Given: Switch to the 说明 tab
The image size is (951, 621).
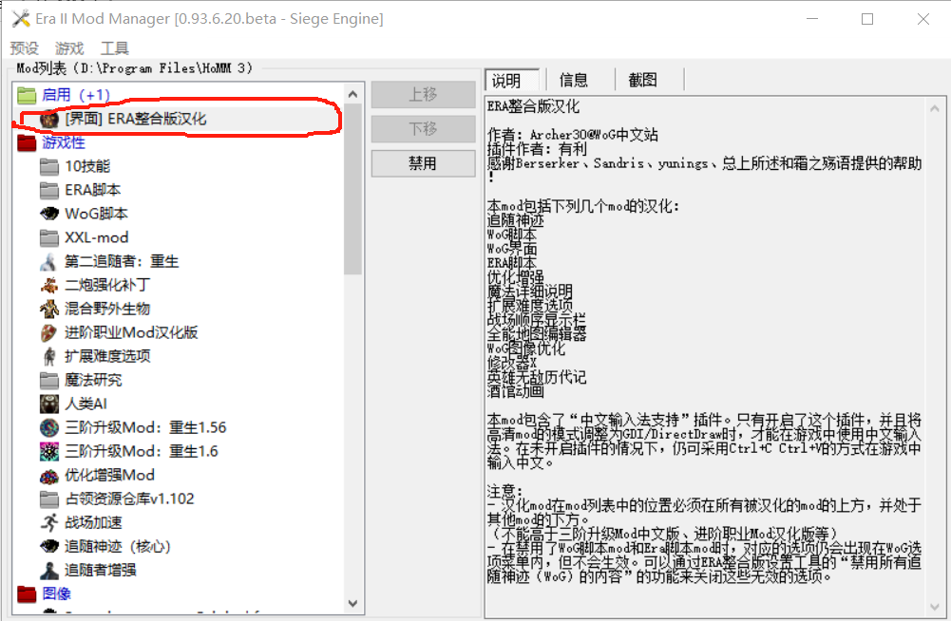Looking at the screenshot, I should pyautogui.click(x=512, y=80).
